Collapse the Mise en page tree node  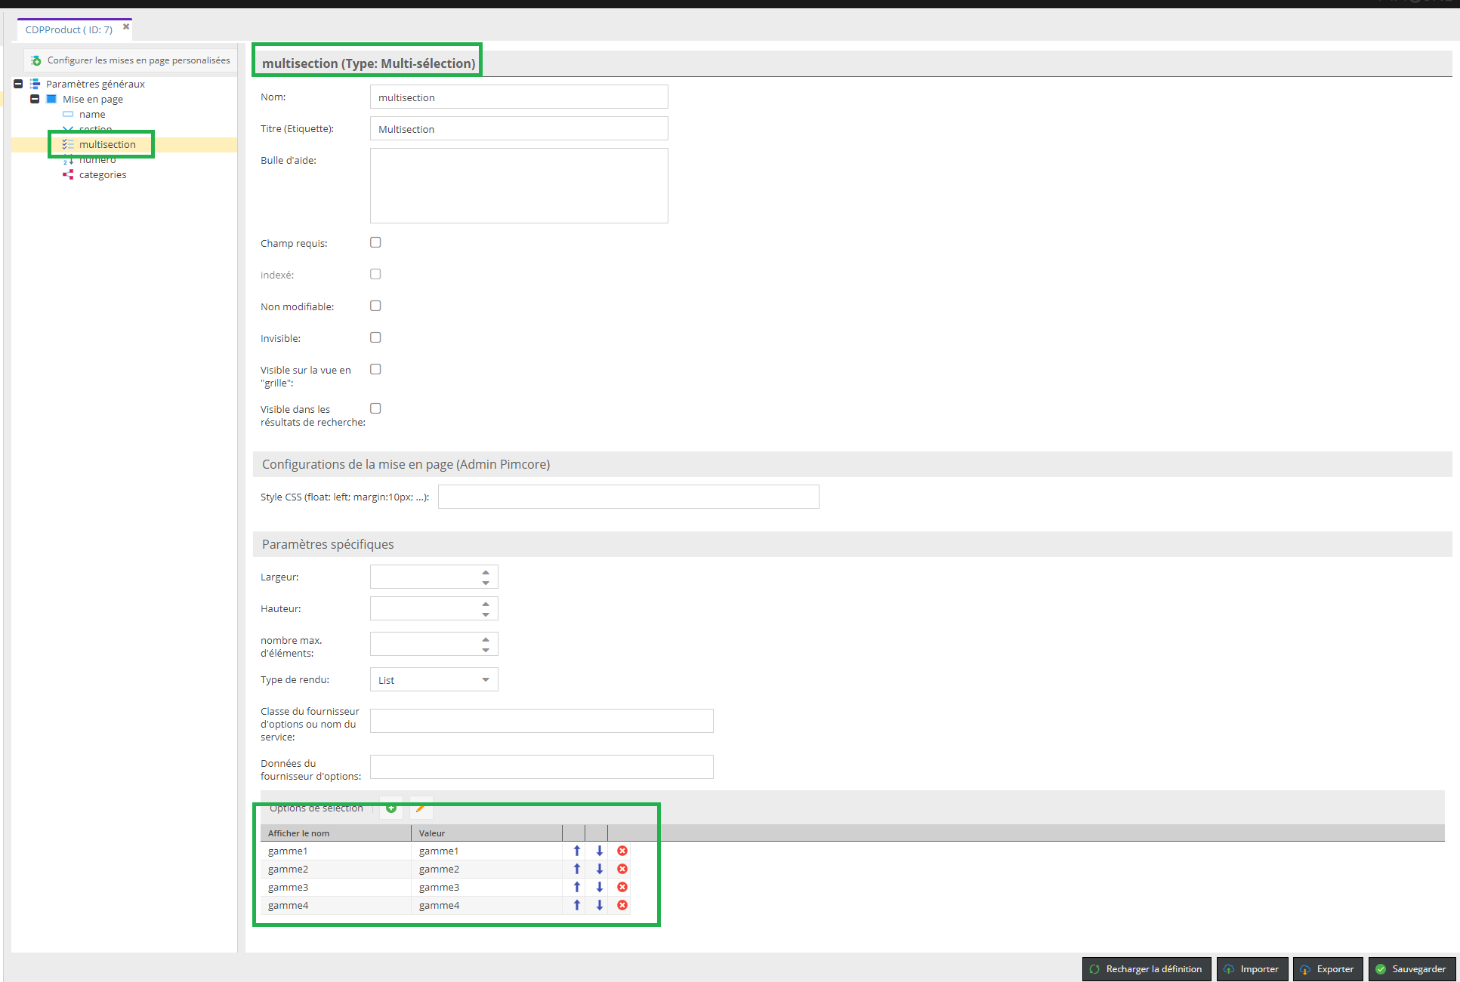[35, 99]
